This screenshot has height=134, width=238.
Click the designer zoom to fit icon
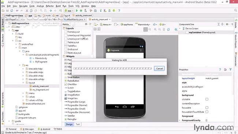coord(145,29)
